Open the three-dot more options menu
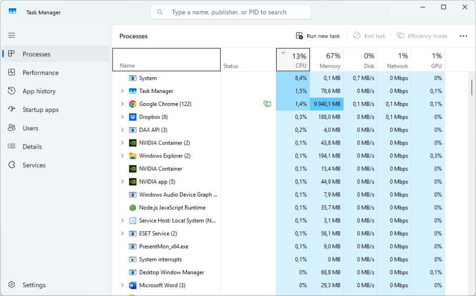Image resolution: width=476 pixels, height=296 pixels. point(463,36)
